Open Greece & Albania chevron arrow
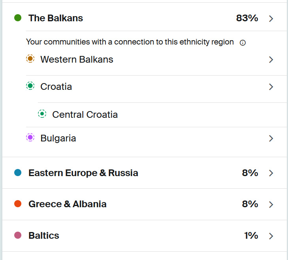The image size is (288, 260). point(271,204)
